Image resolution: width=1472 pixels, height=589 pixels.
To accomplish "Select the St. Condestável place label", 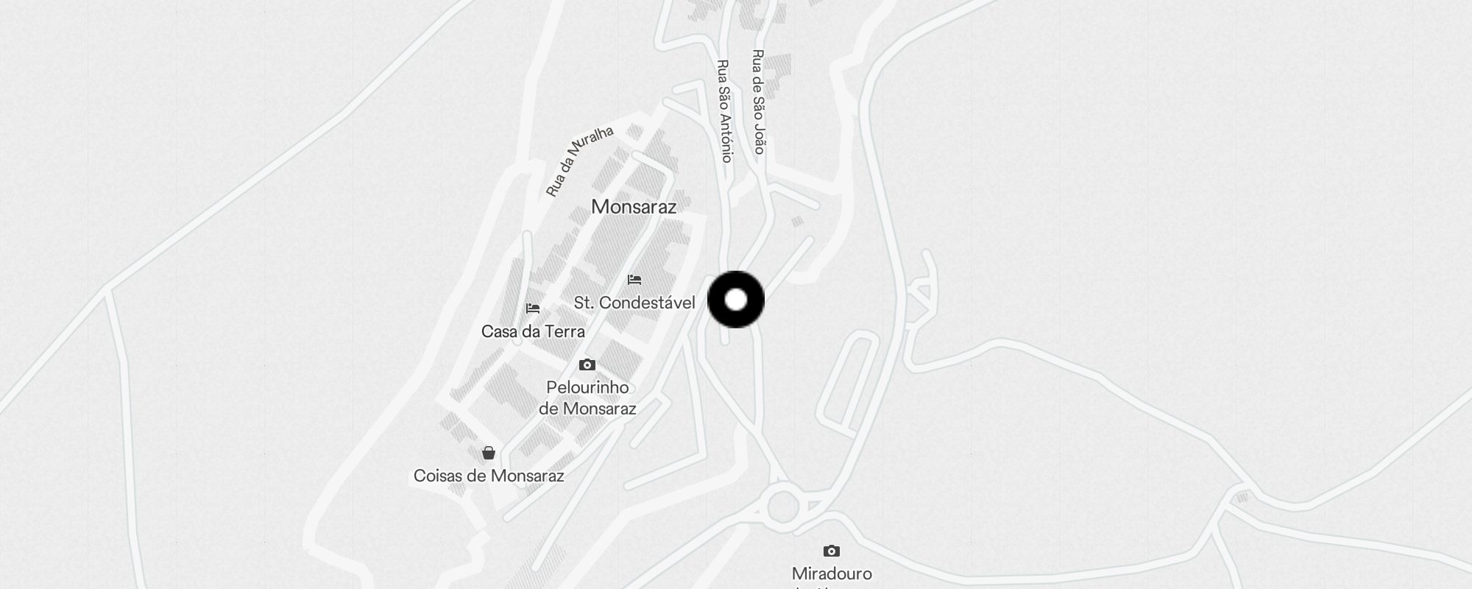I will tap(634, 303).
